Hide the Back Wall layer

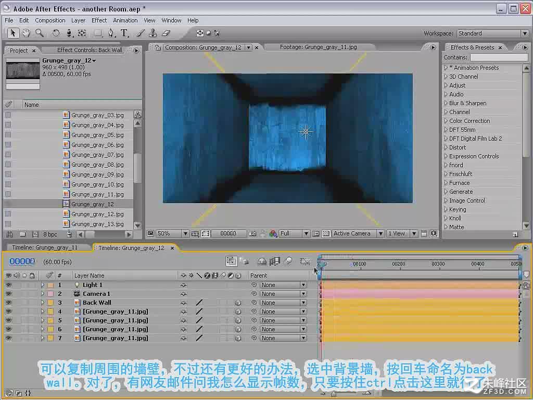tap(8, 303)
